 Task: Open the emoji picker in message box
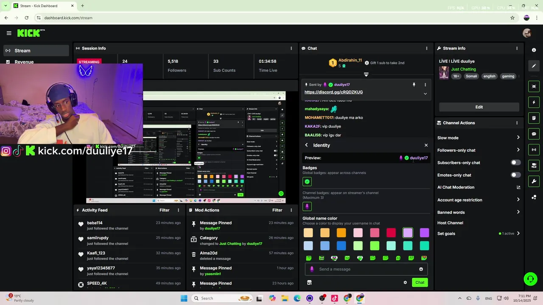(x=421, y=269)
